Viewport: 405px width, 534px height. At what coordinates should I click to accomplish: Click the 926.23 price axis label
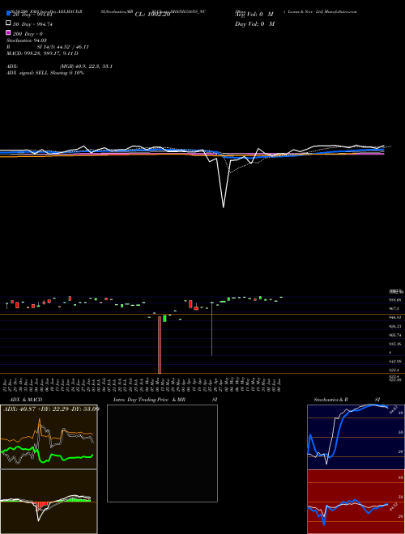point(394,326)
